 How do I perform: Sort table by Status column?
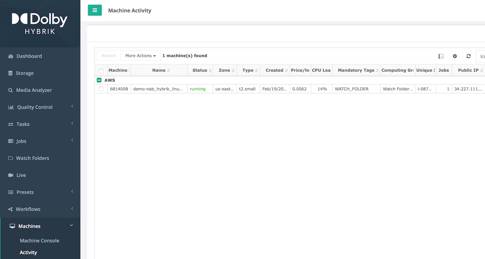(x=200, y=70)
